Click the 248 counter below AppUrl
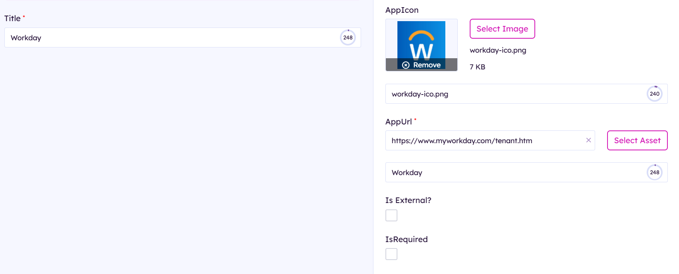Image resolution: width=679 pixels, height=274 pixels. coord(654,172)
